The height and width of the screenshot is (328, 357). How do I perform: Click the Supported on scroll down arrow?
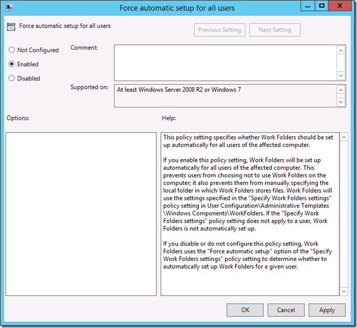tap(341, 101)
